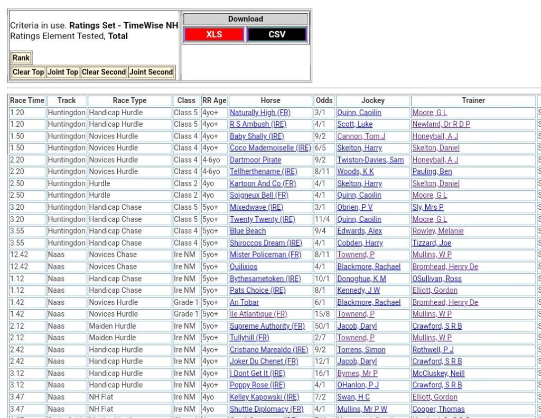View trainer Pauling, Ben page
Viewport: 541px width, 418px height.
(x=432, y=172)
